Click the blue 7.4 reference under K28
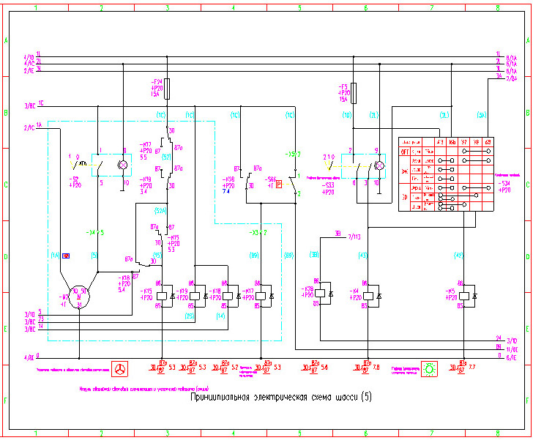 point(226,192)
